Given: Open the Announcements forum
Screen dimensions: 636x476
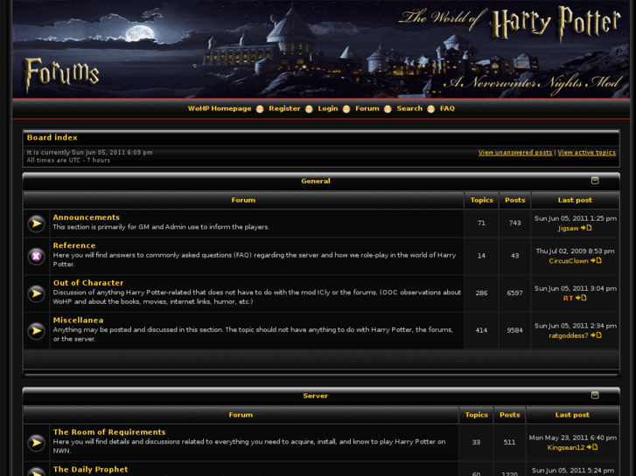Looking at the screenshot, I should pyautogui.click(x=87, y=217).
